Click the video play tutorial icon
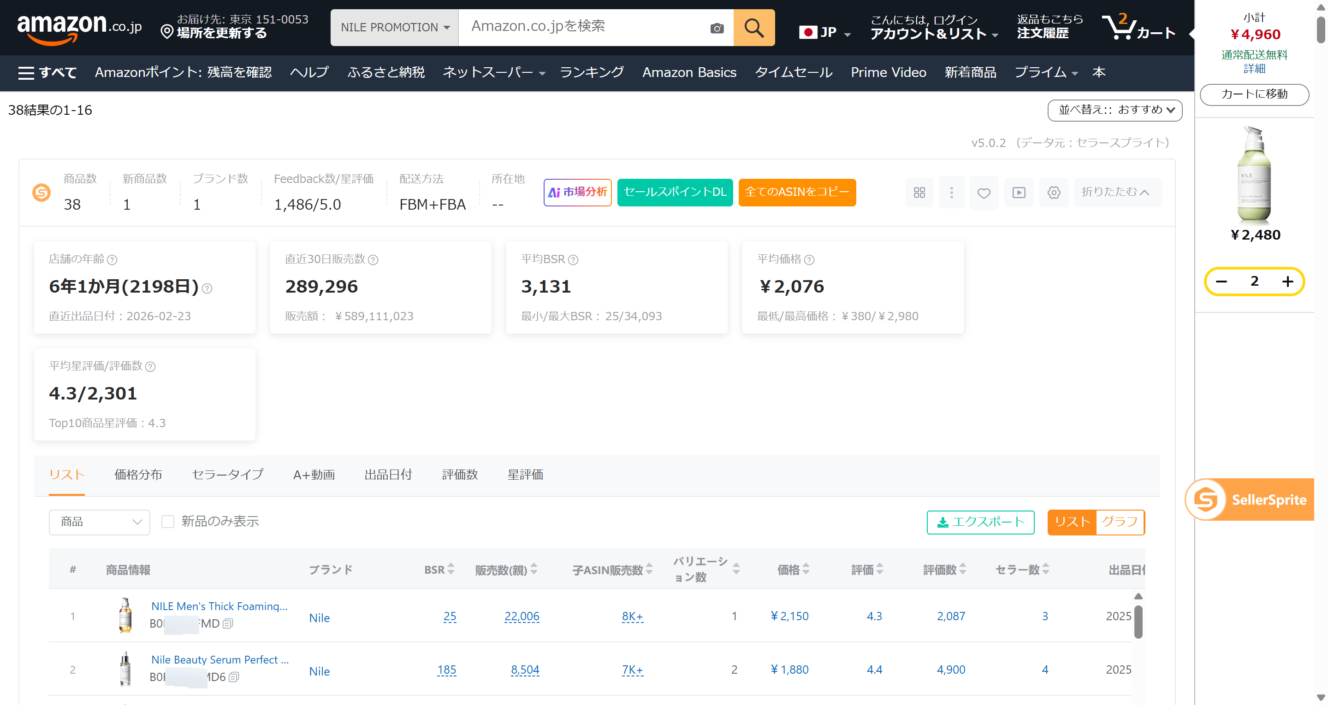Viewport: 1328px width, 705px height. pos(1019,193)
